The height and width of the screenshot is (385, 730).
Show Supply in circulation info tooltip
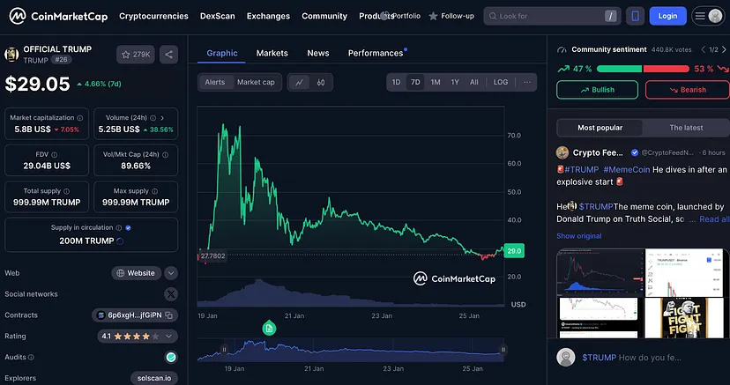119,228
